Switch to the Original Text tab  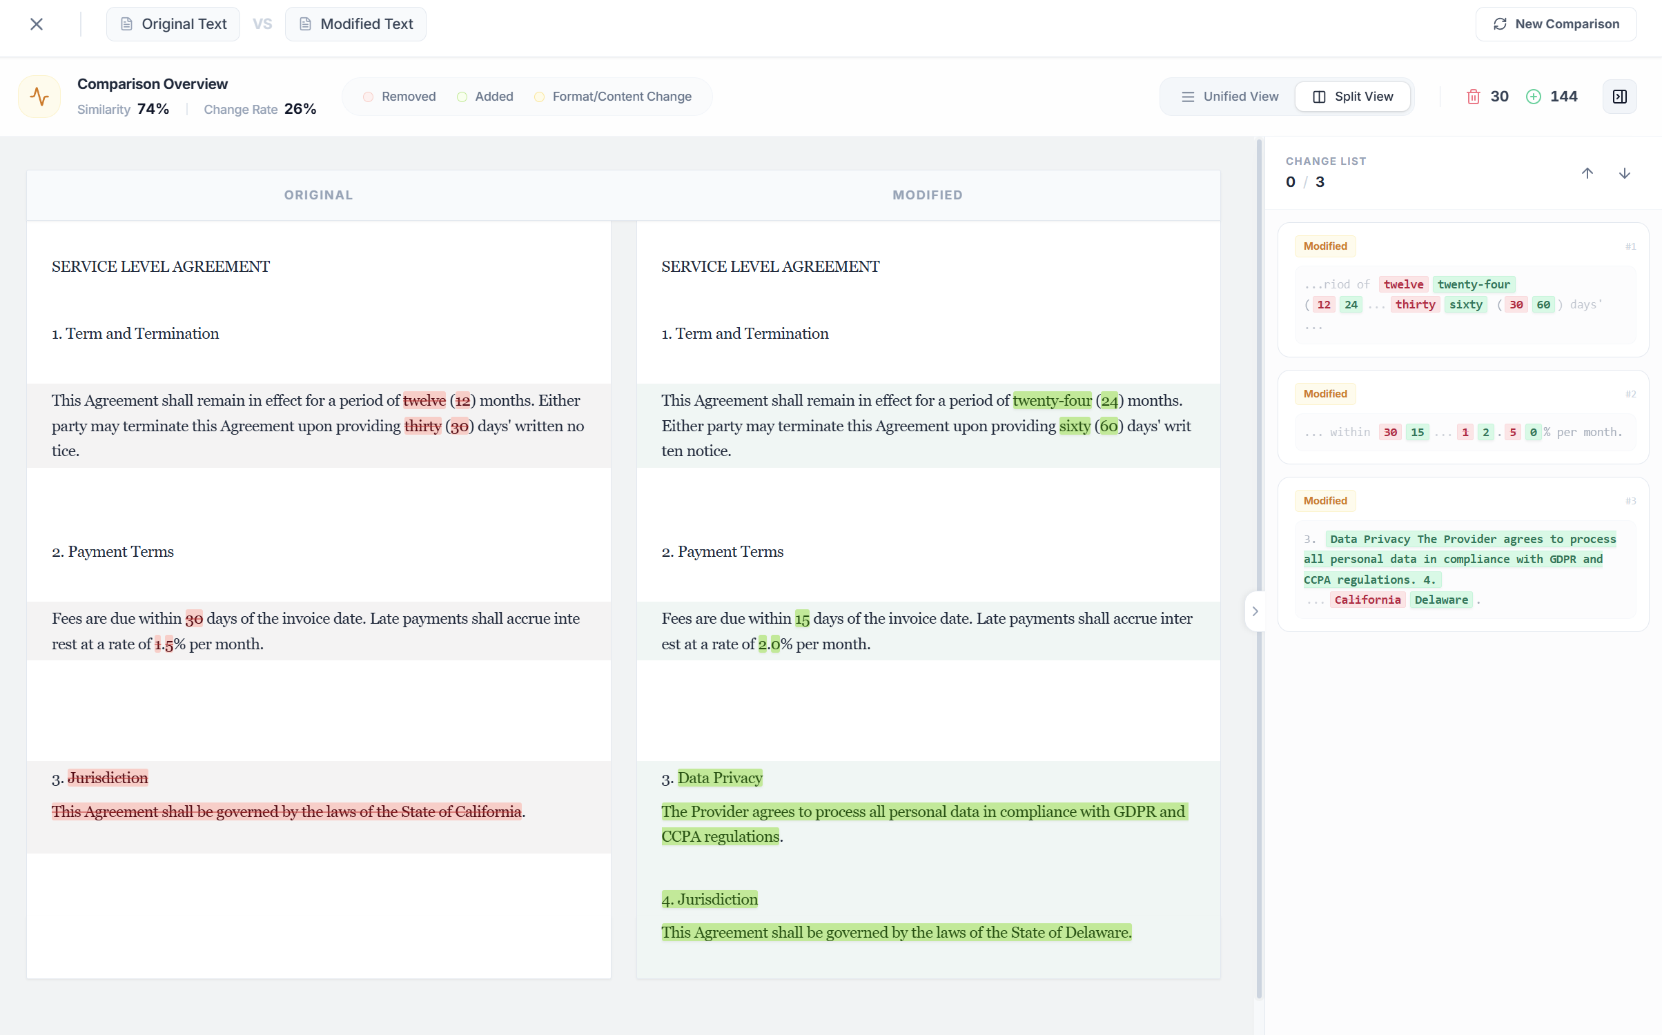pos(173,23)
